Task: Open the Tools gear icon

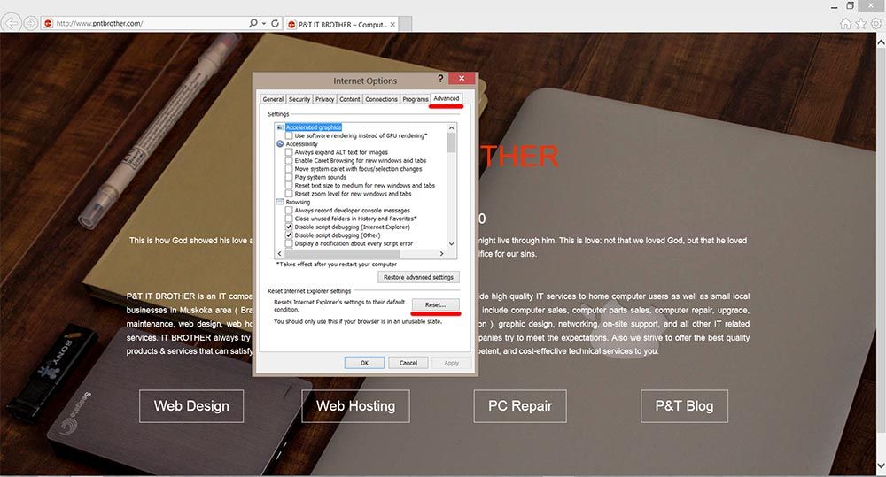Action: point(876,23)
